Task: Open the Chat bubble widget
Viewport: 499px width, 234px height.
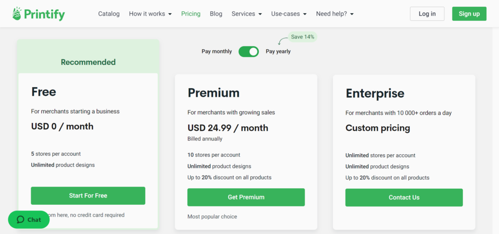Action: [x=29, y=220]
